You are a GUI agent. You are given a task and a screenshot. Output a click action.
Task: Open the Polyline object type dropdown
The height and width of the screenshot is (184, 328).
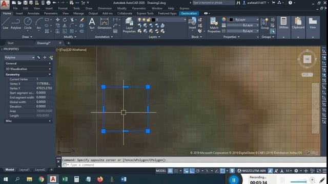click(x=19, y=57)
